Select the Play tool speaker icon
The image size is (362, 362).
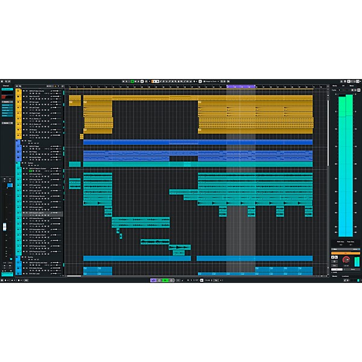pyautogui.click(x=187, y=81)
